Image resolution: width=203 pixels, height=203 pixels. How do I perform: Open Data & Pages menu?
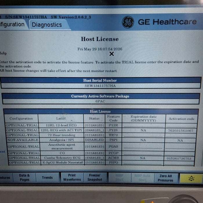[24, 177]
